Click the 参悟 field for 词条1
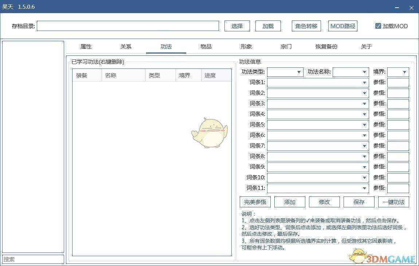Viewport: 419px width, 266px height. (398, 83)
